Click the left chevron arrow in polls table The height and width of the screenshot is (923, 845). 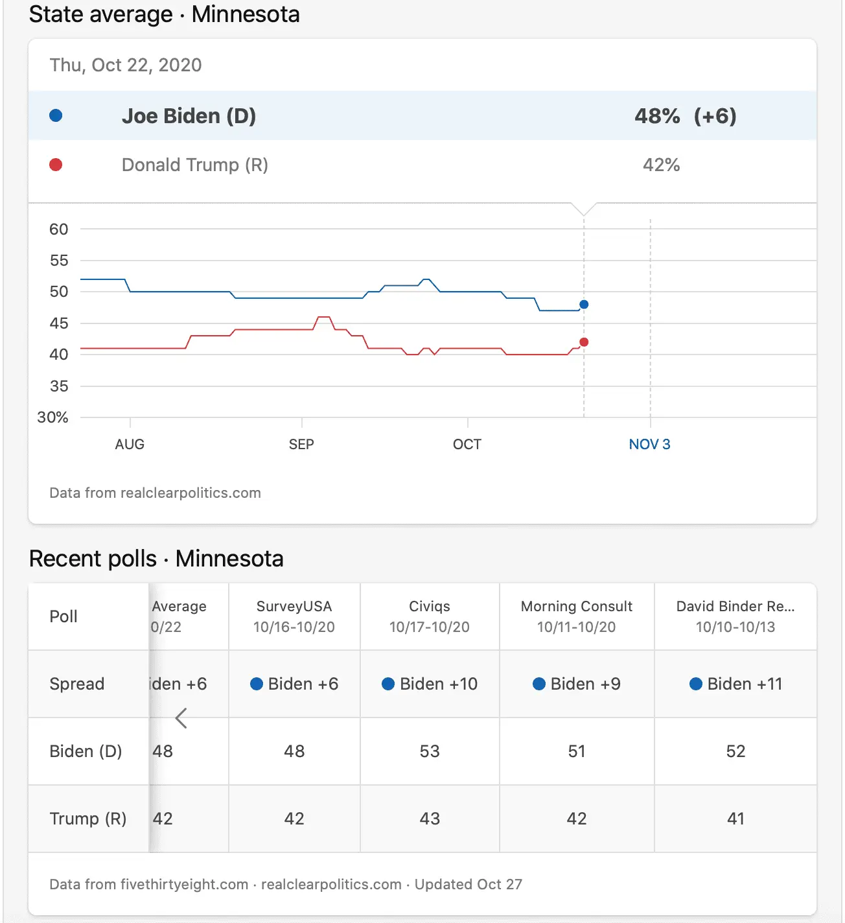181,718
